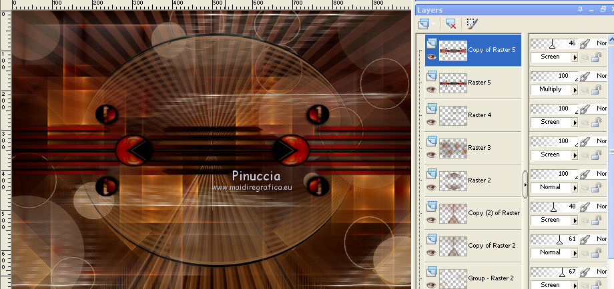Toggle transparency lock on Raster 5

click(596, 90)
